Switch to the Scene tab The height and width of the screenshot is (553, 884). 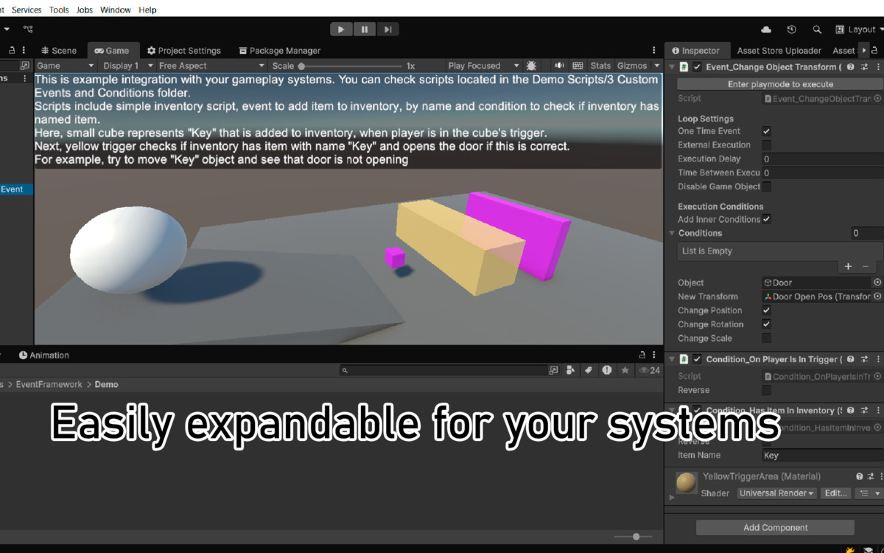pos(59,50)
